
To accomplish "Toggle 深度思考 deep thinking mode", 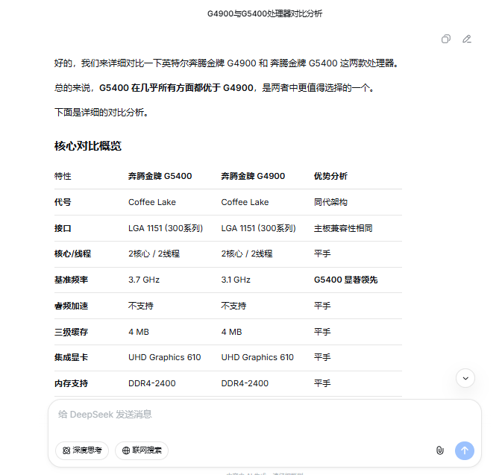I will click(x=83, y=450).
